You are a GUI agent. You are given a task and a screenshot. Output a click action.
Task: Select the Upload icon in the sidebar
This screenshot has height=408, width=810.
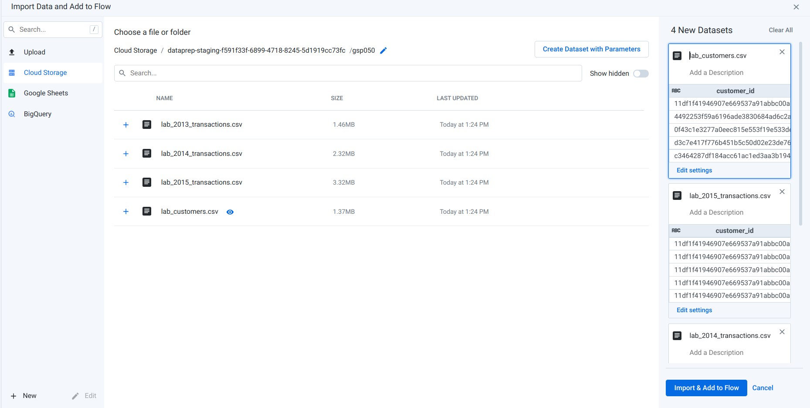[12, 52]
